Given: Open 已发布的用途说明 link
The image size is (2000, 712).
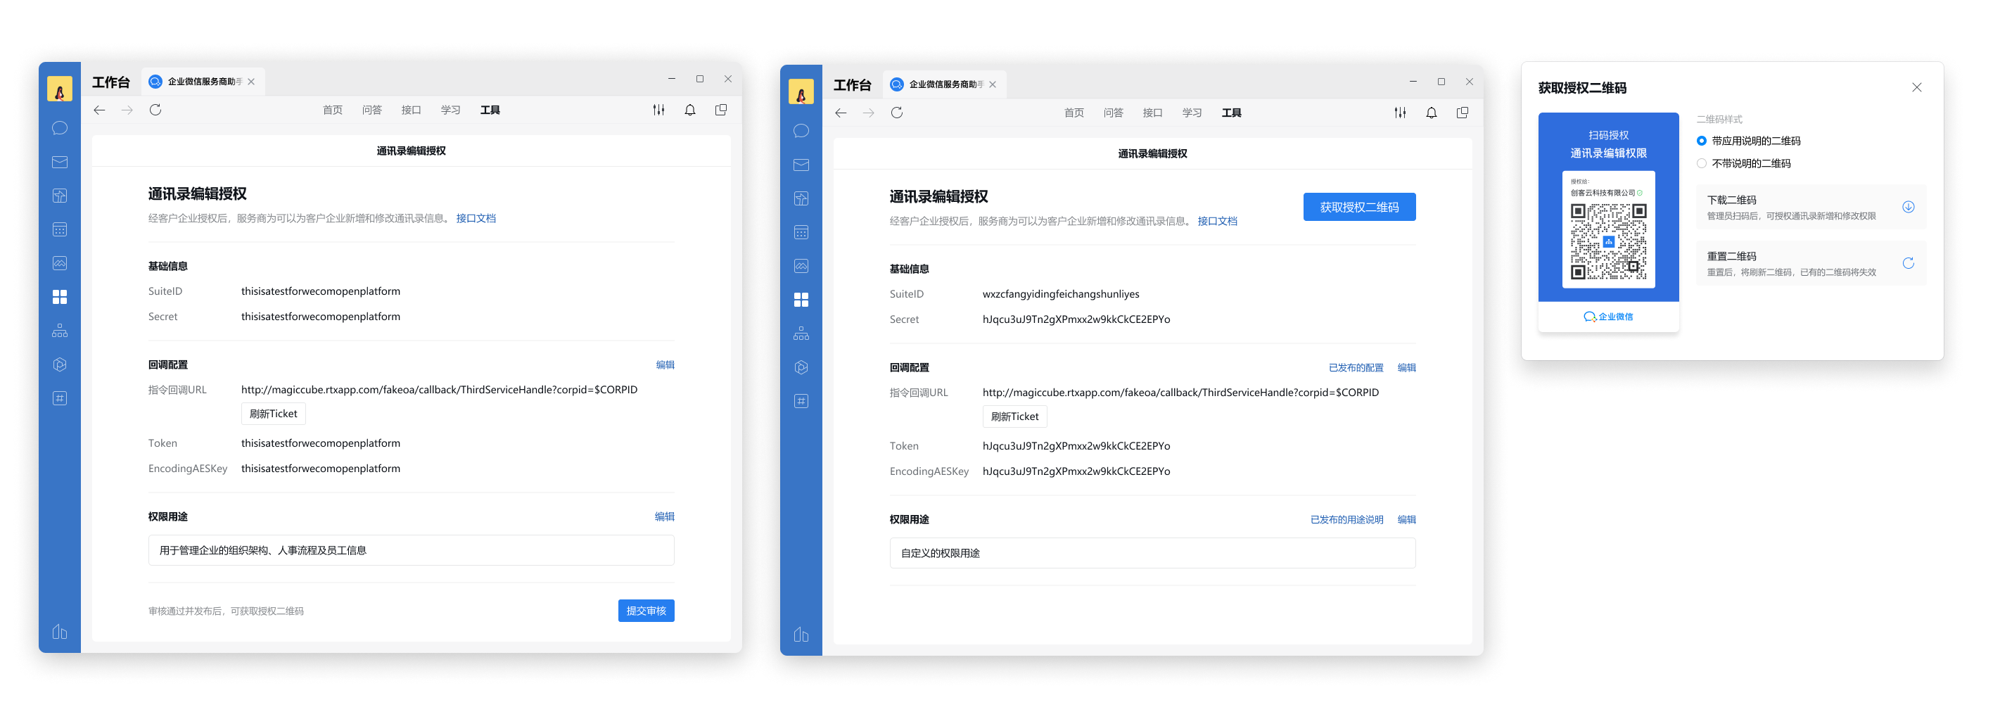Looking at the screenshot, I should 1346,520.
